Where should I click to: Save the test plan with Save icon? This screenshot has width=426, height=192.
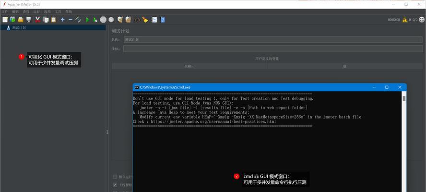click(x=28, y=20)
